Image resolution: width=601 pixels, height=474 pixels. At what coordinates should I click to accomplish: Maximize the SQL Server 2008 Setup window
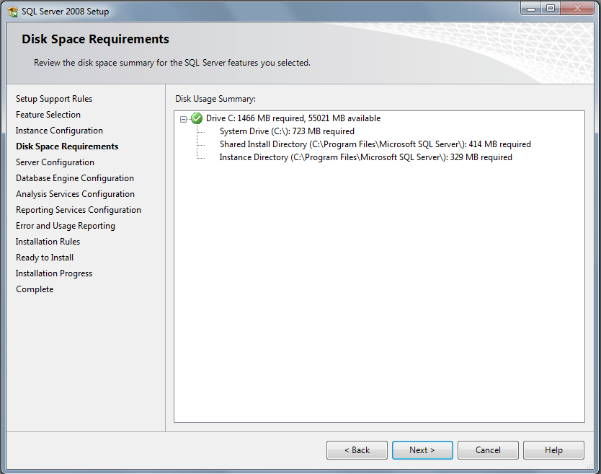pos(551,9)
